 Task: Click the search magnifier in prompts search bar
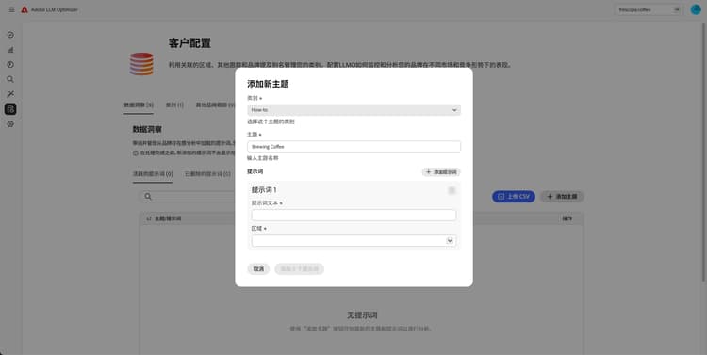[148, 197]
